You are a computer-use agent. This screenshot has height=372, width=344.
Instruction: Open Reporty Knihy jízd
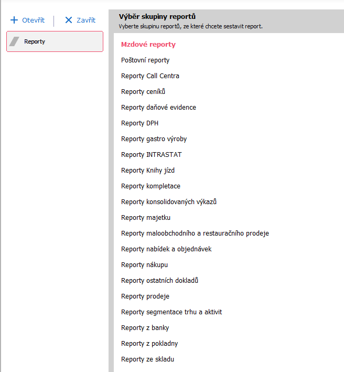click(147, 171)
